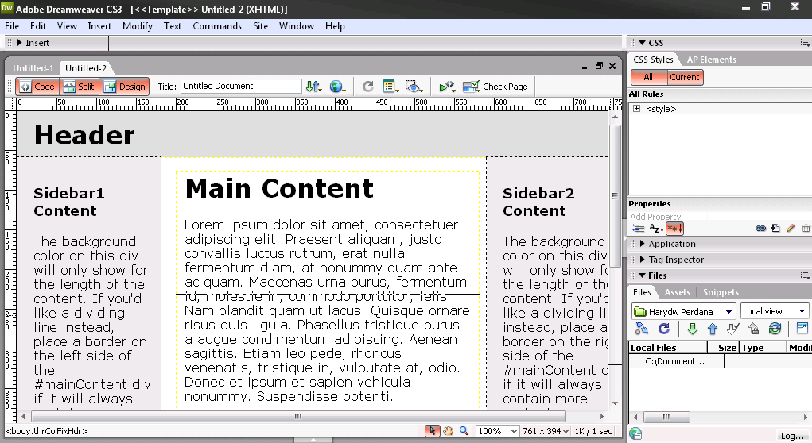Open the Modify menu
Image resolution: width=812 pixels, height=443 pixels.
(x=138, y=26)
